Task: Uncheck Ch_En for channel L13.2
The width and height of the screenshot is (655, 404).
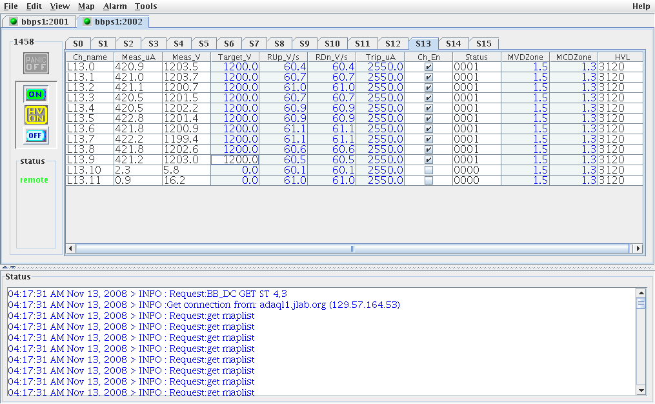Action: pos(428,88)
